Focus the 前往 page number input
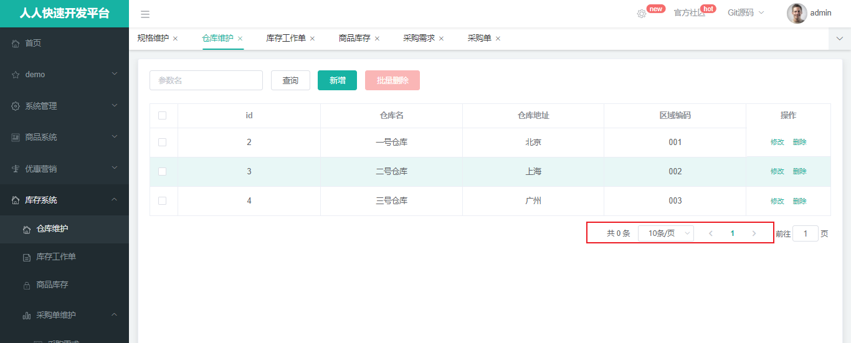Viewport: 851px width, 343px height. pyautogui.click(x=806, y=233)
